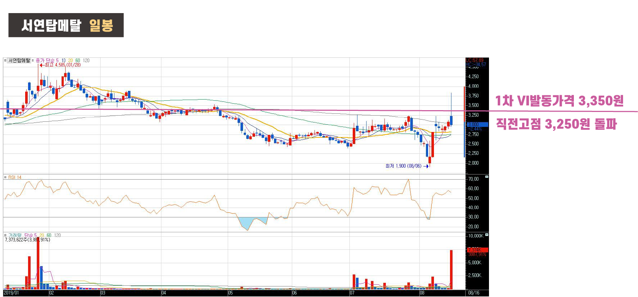Click the 직전고점 3,250원 돌파 annotation text
Screen dimensions: 638x297
[x=556, y=124]
